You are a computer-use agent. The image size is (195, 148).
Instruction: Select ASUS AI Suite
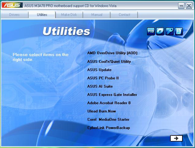point(100,86)
